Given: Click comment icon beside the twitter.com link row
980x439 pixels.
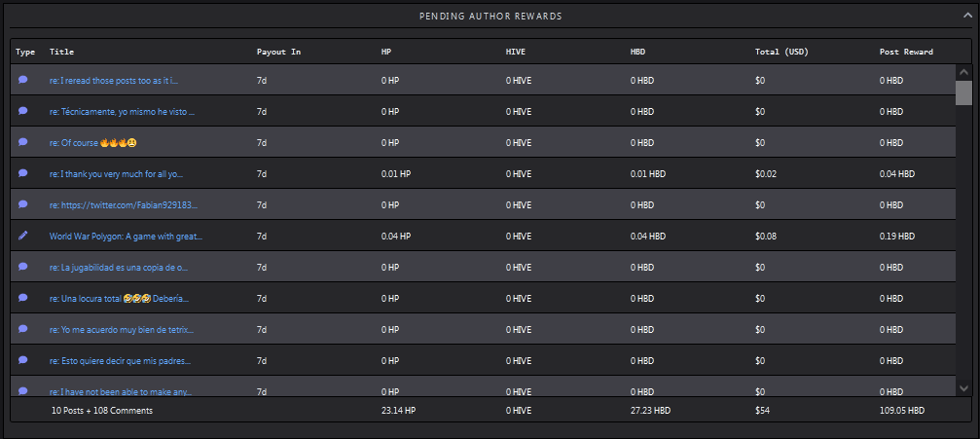Looking at the screenshot, I should (x=23, y=204).
